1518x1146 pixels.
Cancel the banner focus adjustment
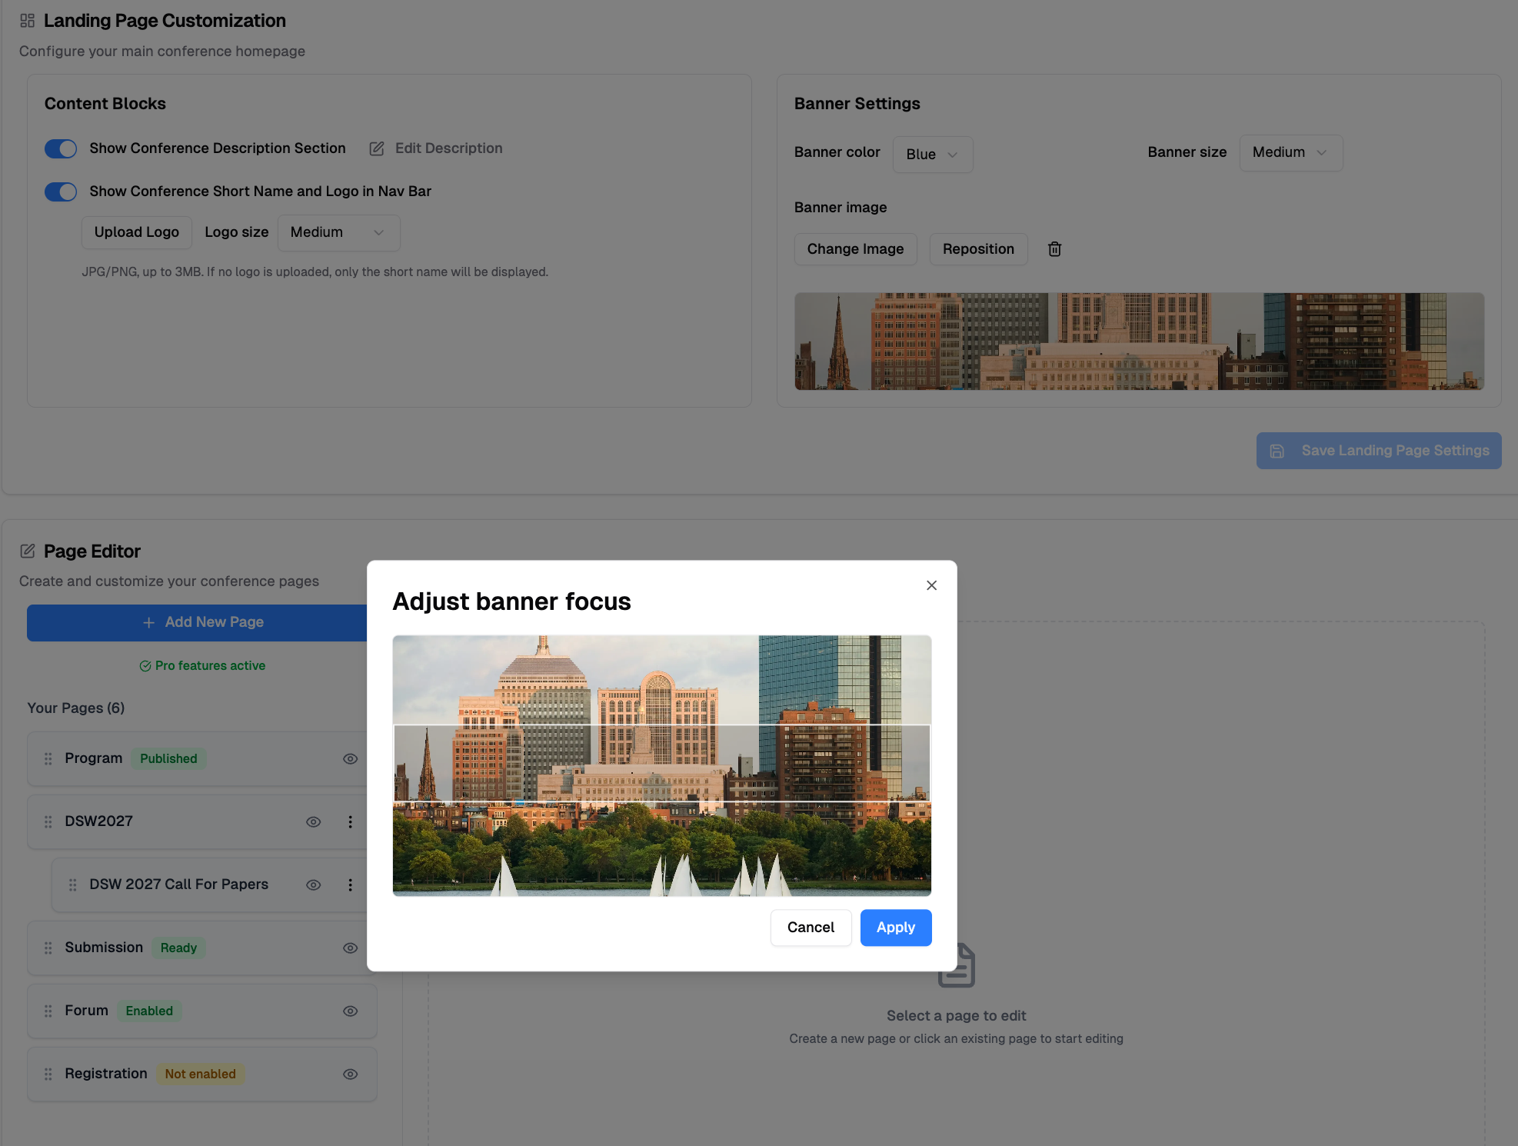[x=810, y=928]
